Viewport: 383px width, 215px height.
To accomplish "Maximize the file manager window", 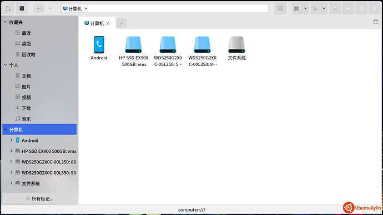I will pyautogui.click(x=361, y=8).
